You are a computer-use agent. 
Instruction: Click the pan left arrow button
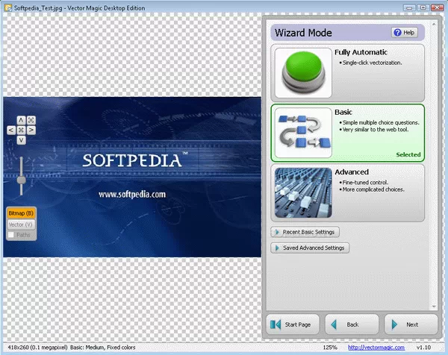tap(10, 130)
